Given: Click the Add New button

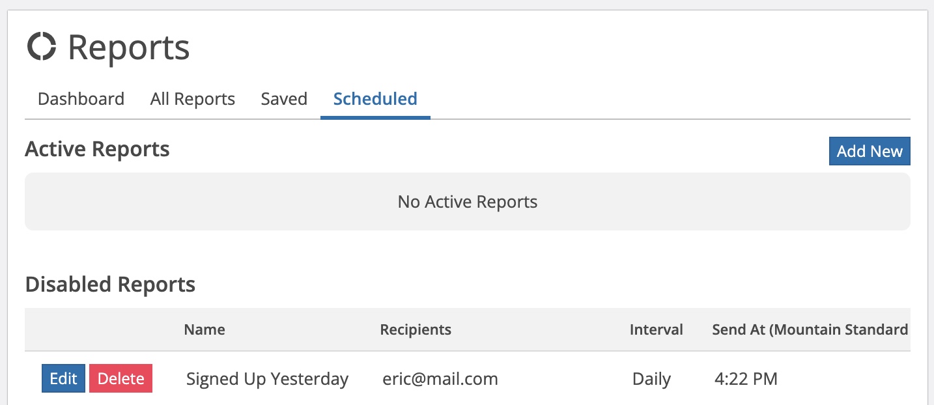Looking at the screenshot, I should tap(870, 151).
